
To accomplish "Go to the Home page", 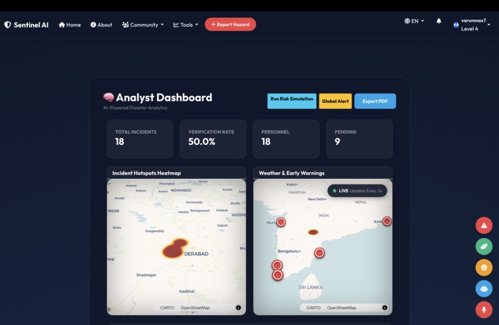I will [70, 25].
